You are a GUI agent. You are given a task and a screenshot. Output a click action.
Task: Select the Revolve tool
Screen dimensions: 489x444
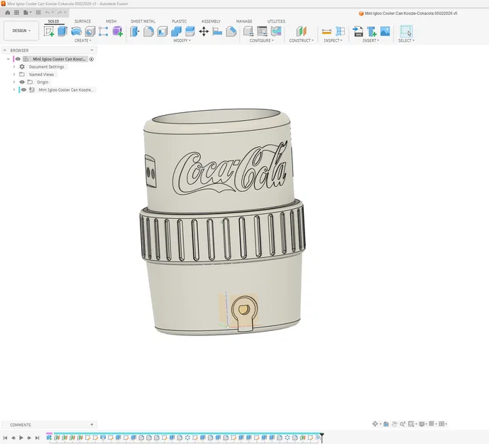click(77, 31)
